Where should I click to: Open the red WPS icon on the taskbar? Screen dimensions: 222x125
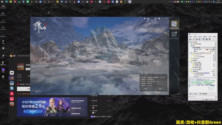(104, 2)
